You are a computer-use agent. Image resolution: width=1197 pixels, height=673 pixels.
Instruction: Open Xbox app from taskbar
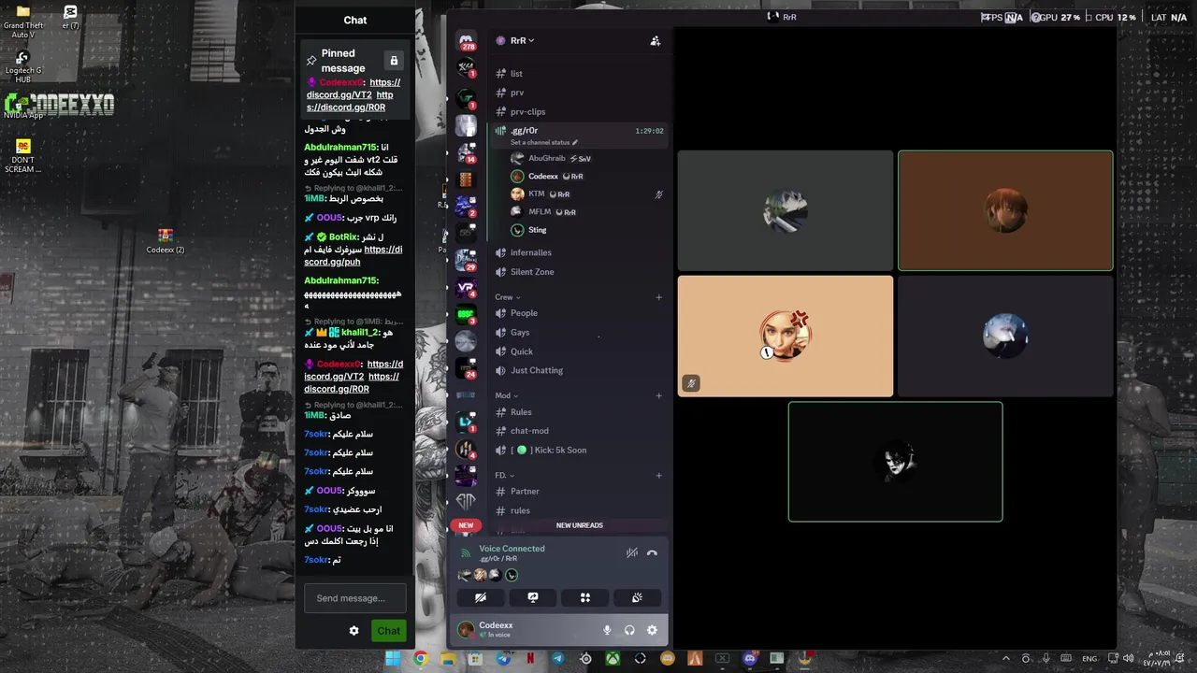point(613,659)
